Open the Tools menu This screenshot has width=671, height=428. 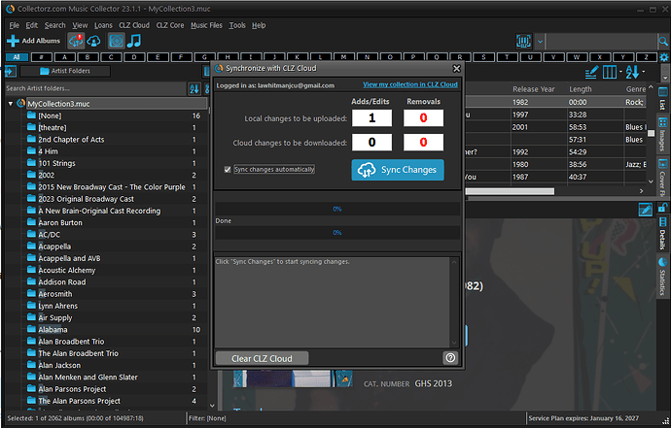point(237,25)
